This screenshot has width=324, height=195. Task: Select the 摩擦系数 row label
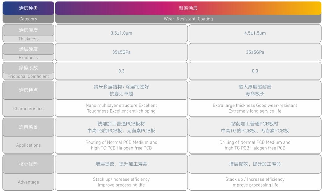pos(28,68)
